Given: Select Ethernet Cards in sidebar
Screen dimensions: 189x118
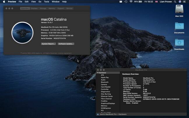Looking at the screenshot, I should [107, 96].
